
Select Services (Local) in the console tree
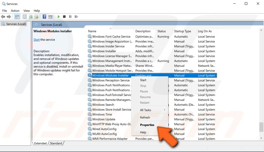pyautogui.click(x=14, y=24)
